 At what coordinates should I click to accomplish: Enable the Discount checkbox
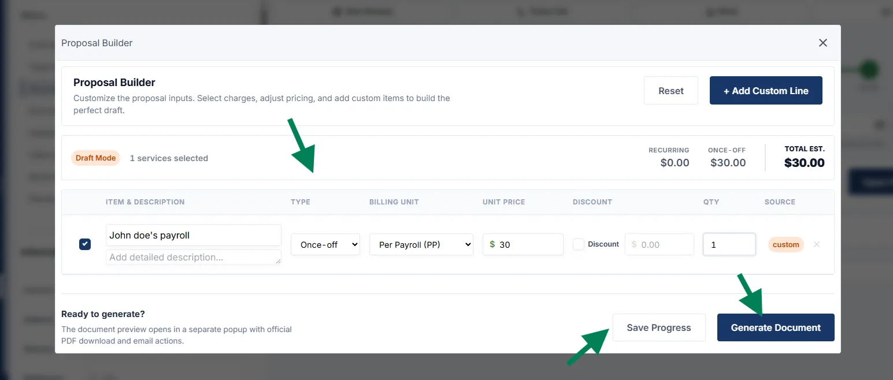coord(579,244)
